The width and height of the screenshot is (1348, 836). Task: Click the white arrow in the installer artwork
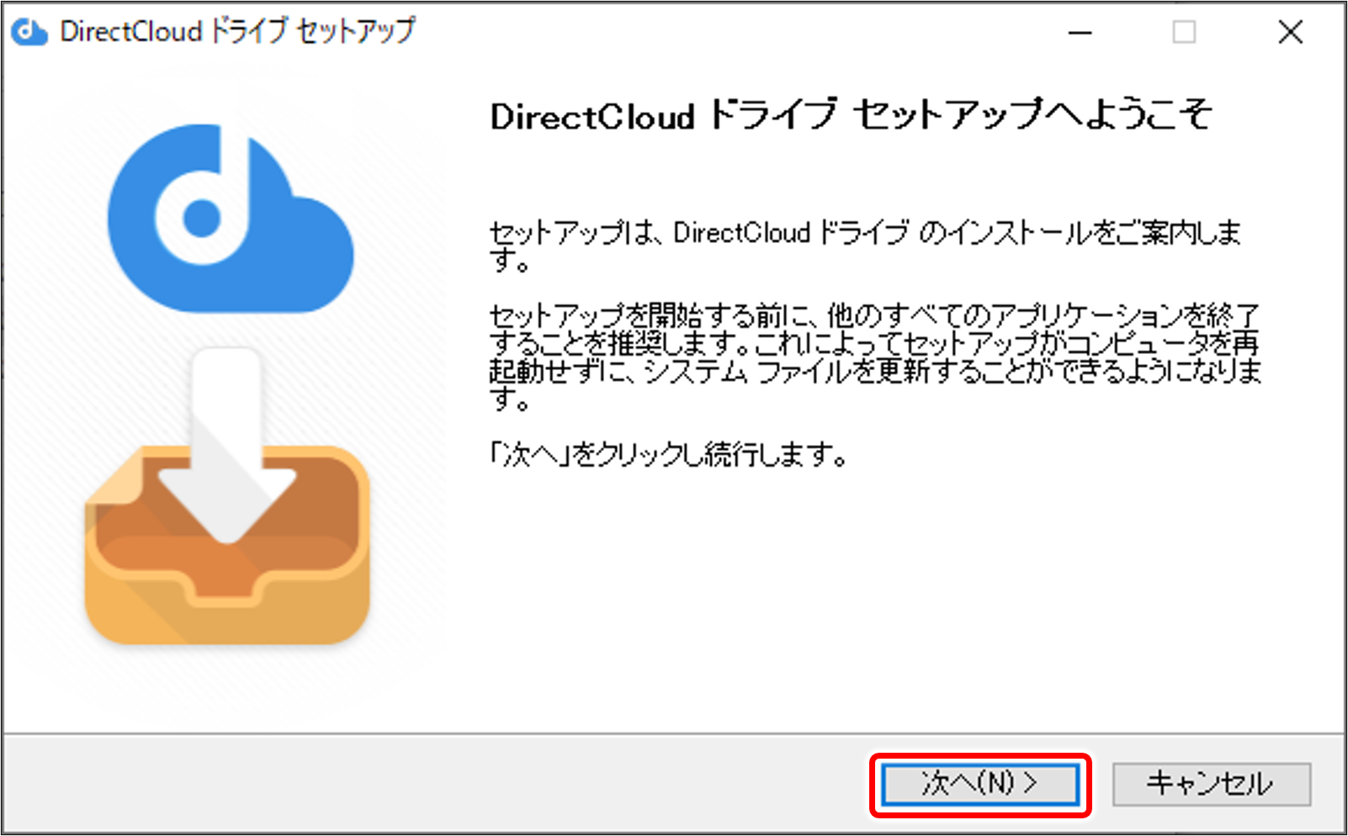227,437
